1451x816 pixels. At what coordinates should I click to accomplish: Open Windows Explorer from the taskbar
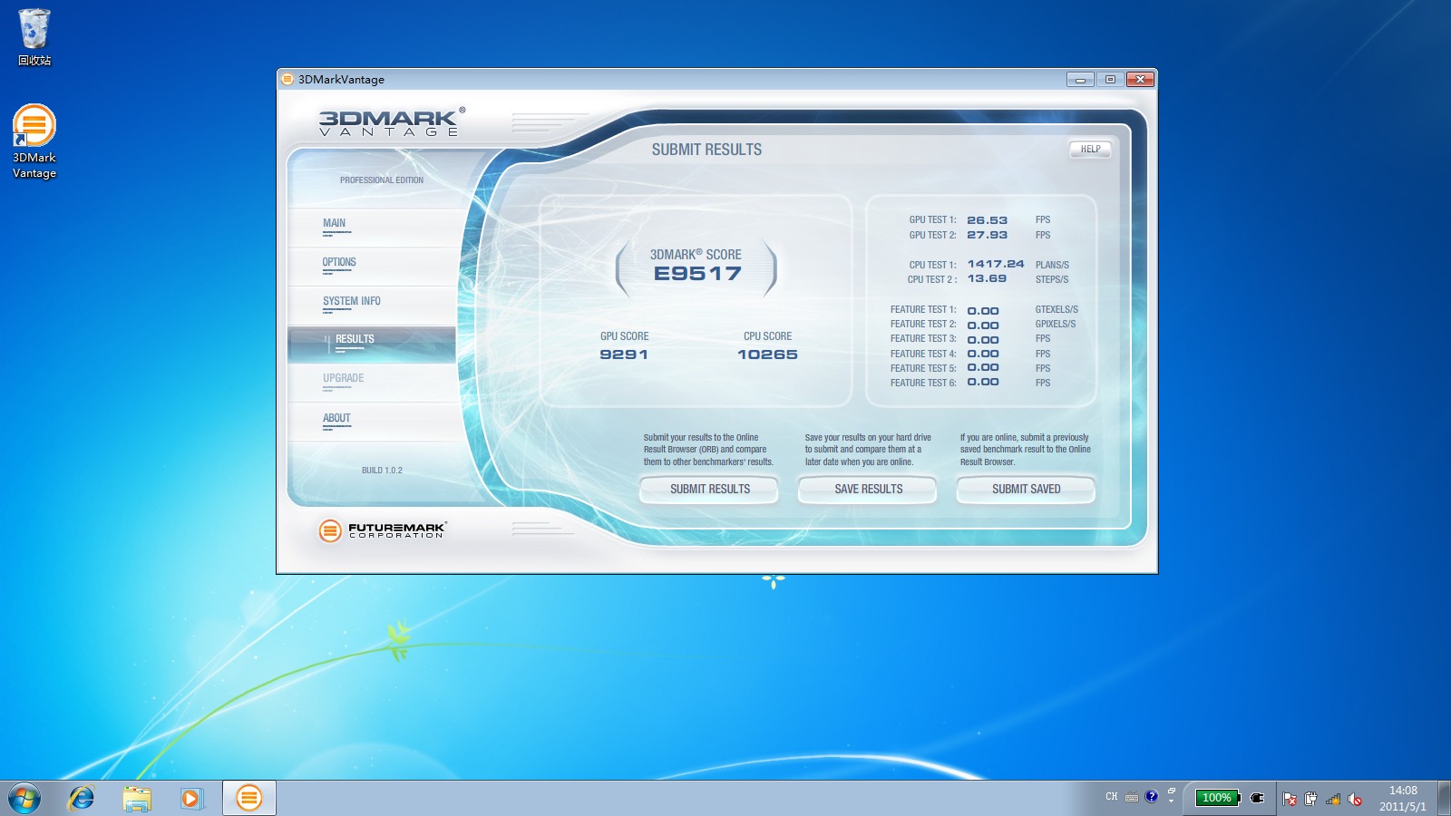(x=137, y=798)
